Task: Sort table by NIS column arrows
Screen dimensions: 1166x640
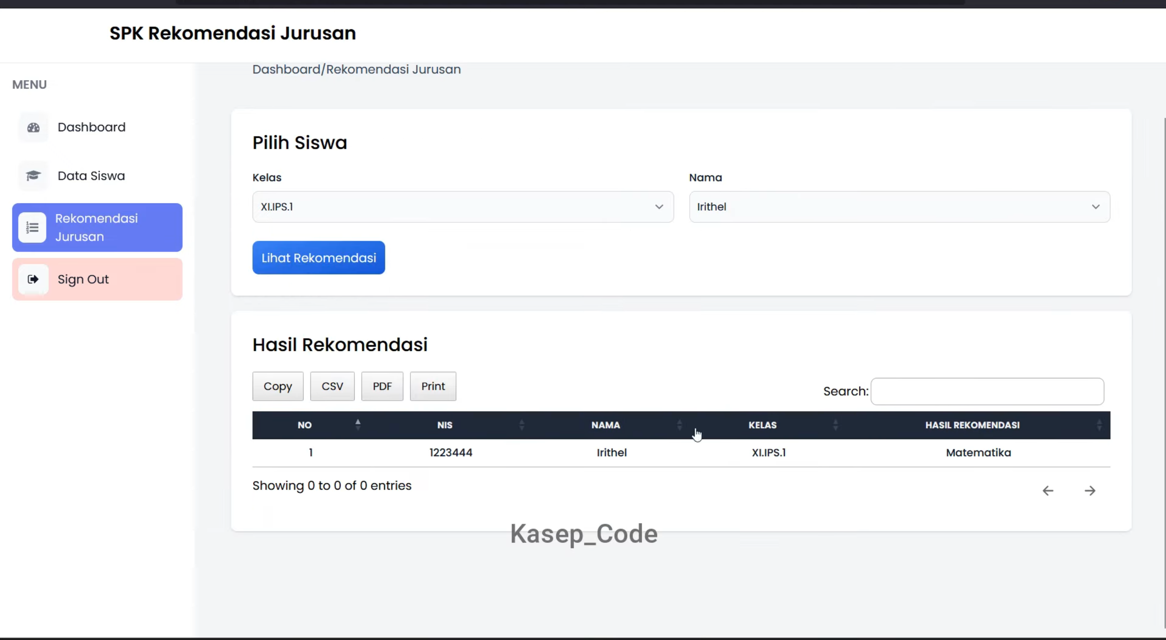Action: pyautogui.click(x=522, y=425)
